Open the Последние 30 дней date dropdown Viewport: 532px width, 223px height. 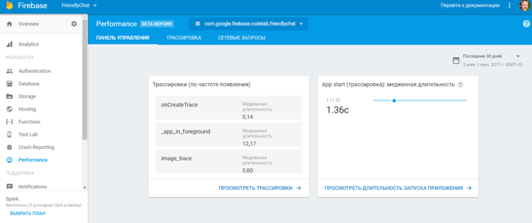(x=491, y=57)
